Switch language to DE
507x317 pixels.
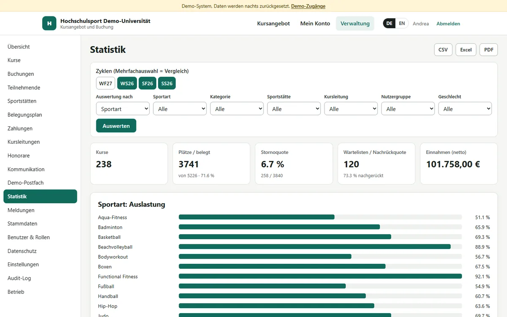coord(389,23)
